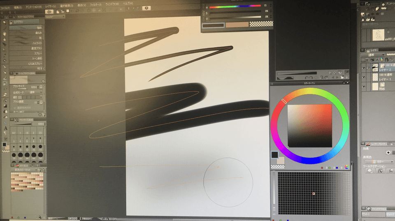Click the color wheel mode icon at bottom right
This screenshot has width=395, height=221.
[x=346, y=167]
